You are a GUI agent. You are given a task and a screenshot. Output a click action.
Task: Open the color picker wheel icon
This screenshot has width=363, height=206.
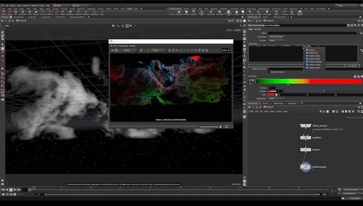point(276,95)
